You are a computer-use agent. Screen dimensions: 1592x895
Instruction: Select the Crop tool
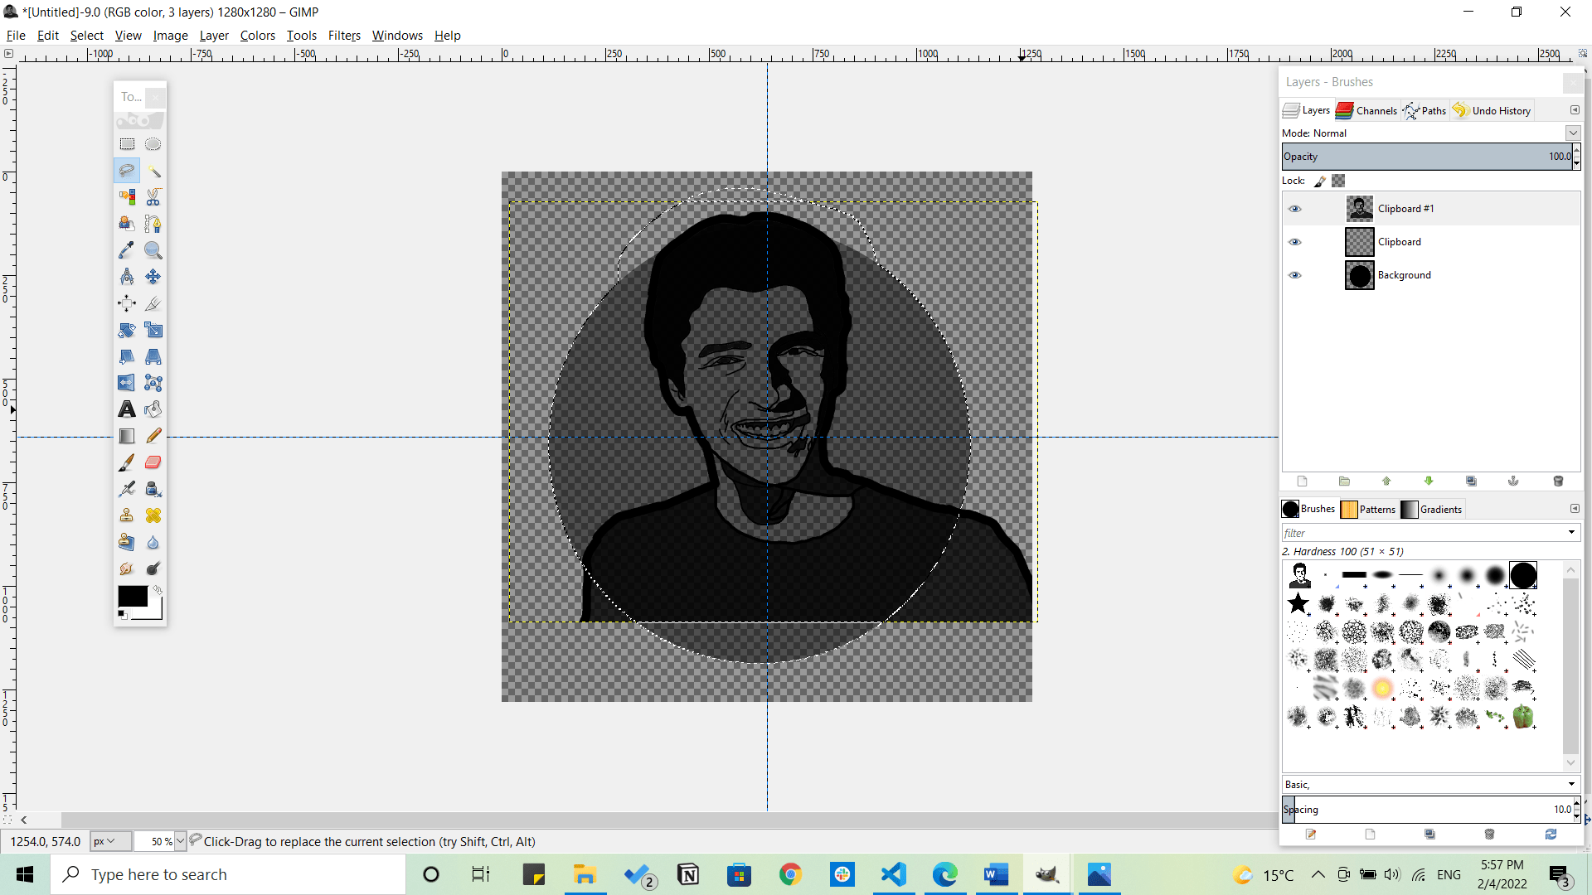pos(153,303)
